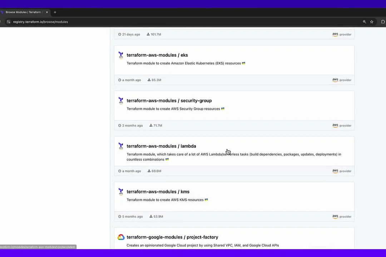Click the AWS Security Group resources description
The image size is (386, 257).
[173, 109]
